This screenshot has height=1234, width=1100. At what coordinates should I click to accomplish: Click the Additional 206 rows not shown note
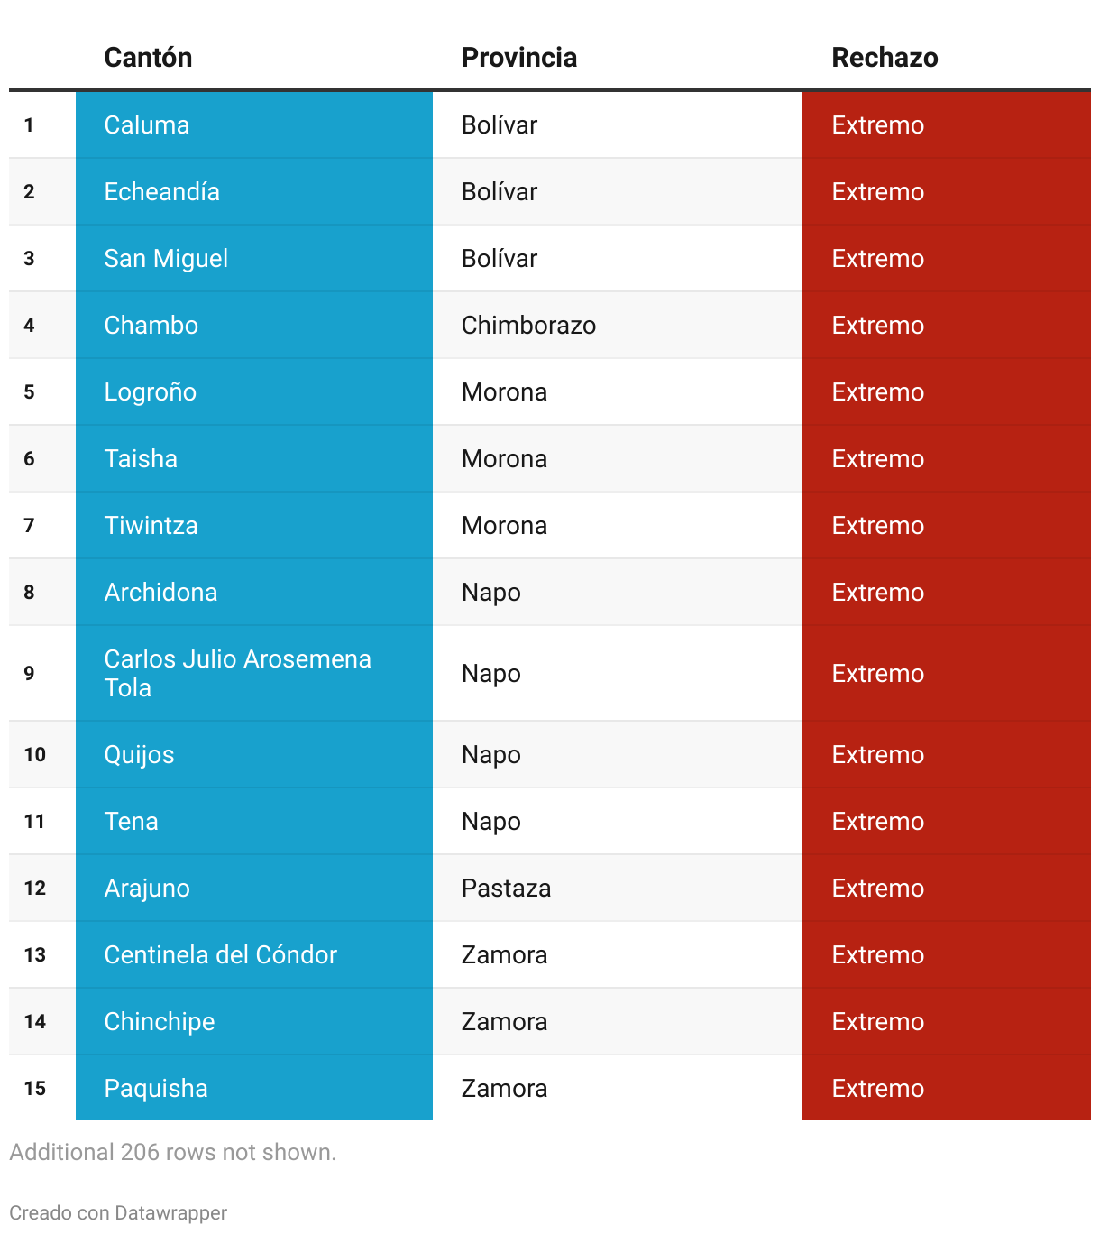click(173, 1152)
